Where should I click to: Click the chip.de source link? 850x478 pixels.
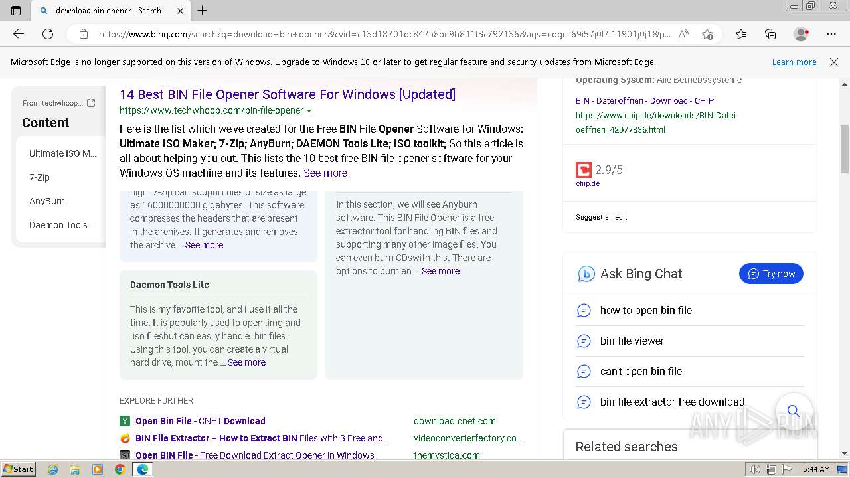[588, 184]
